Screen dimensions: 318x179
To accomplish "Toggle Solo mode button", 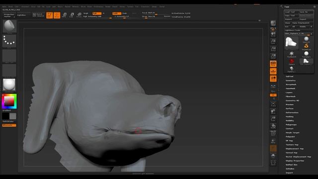I will pyautogui.click(x=273, y=156).
